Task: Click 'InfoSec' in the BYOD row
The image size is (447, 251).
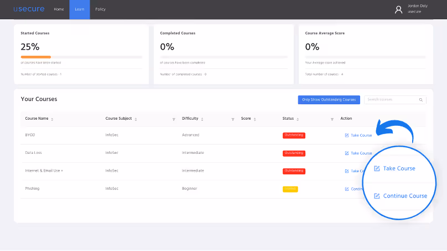Action: 112,135
